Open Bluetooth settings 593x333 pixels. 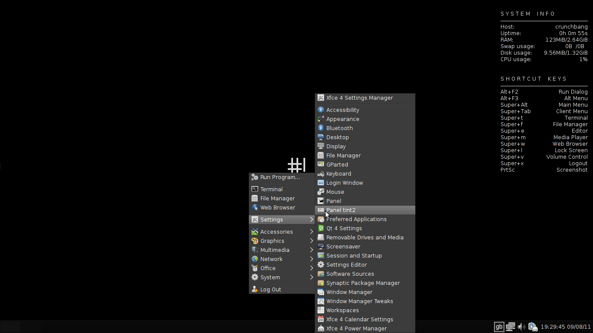pyautogui.click(x=339, y=128)
